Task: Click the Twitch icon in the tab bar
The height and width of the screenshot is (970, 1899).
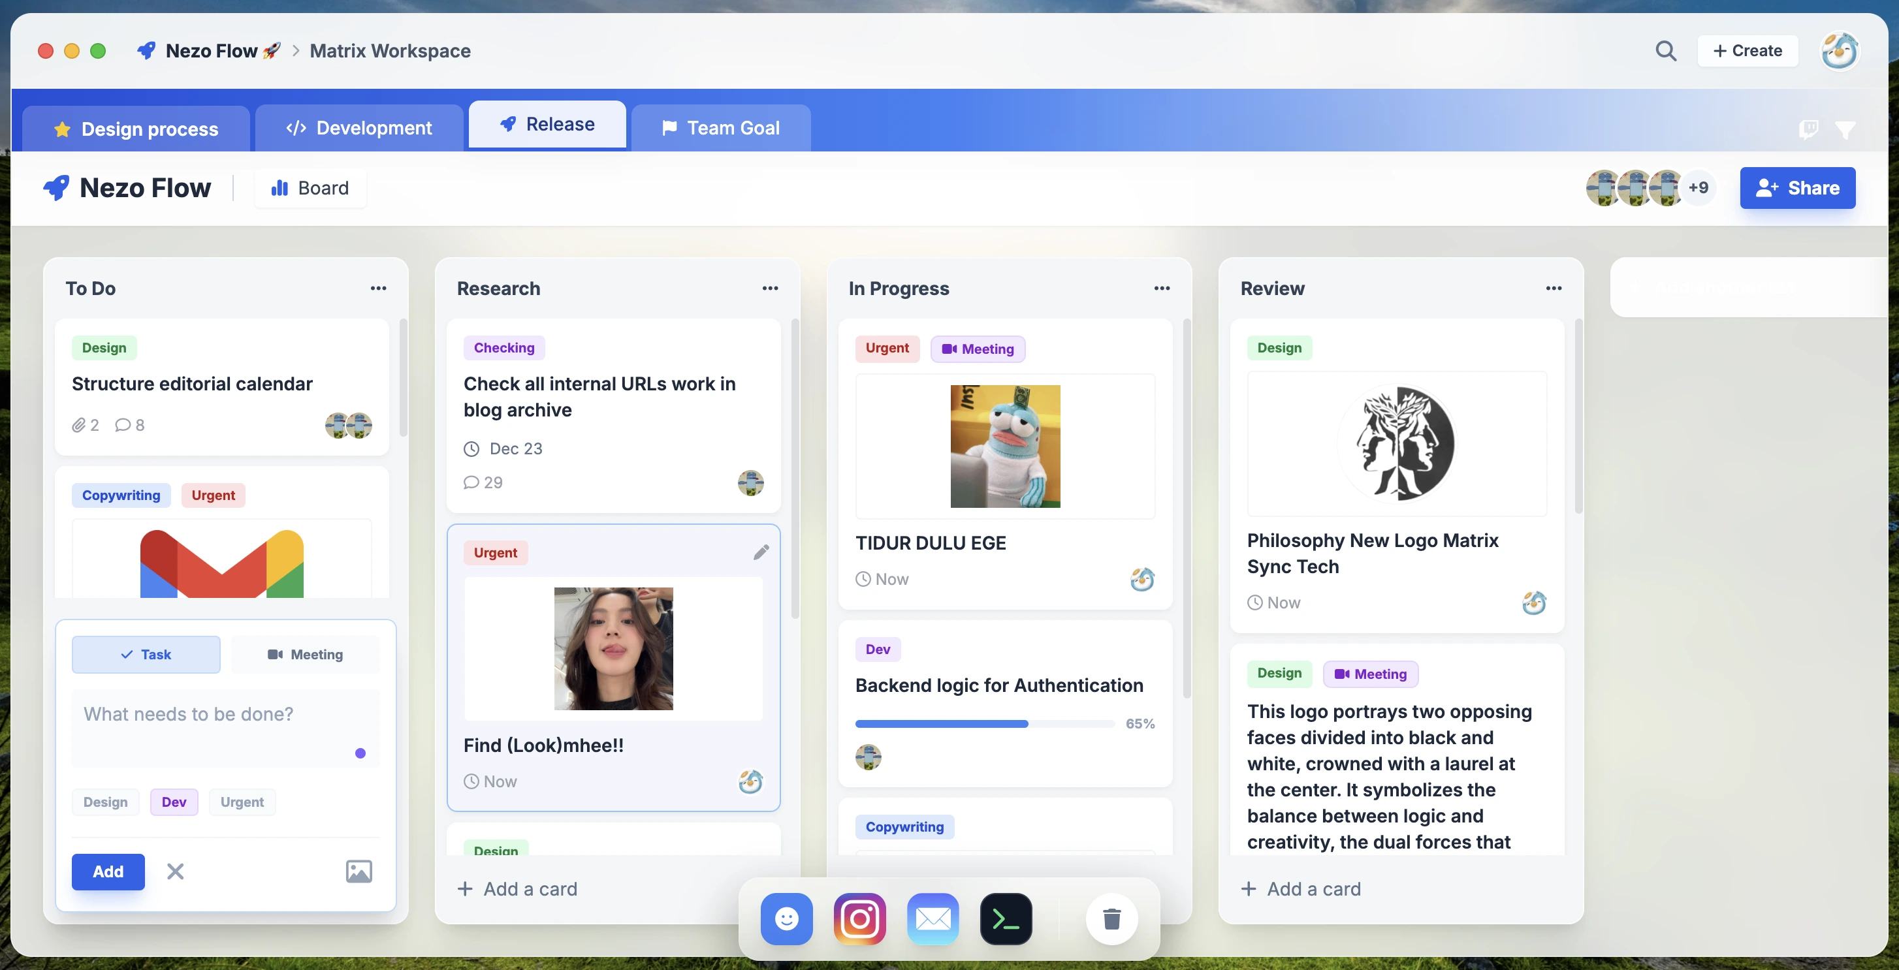Action: tap(1808, 130)
